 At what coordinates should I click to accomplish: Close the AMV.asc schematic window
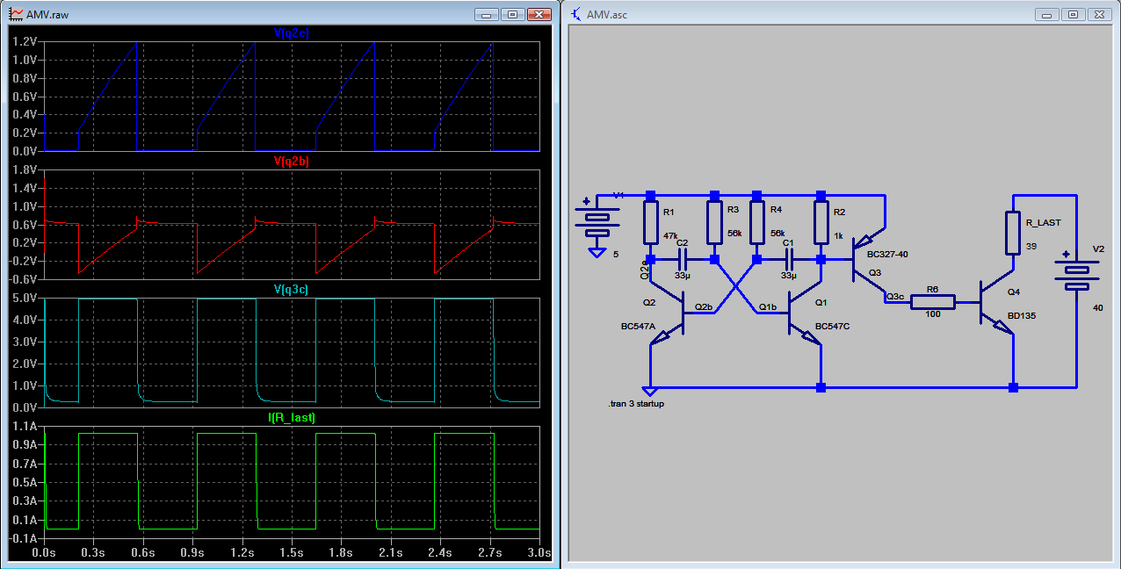tap(1099, 14)
